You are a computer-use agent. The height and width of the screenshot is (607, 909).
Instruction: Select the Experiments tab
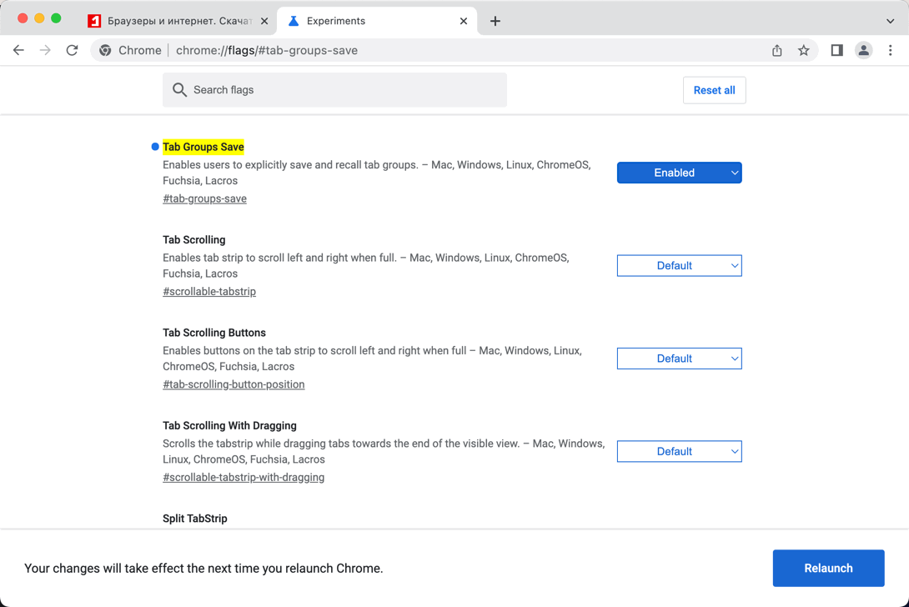point(367,21)
